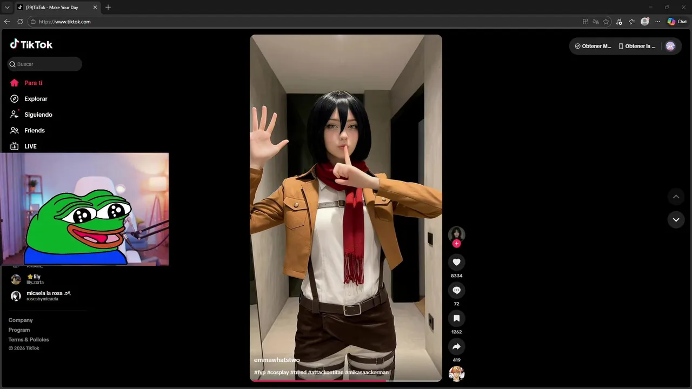The image size is (692, 389).
Task: Open the tab list dropdown arrow
Action: (7, 8)
